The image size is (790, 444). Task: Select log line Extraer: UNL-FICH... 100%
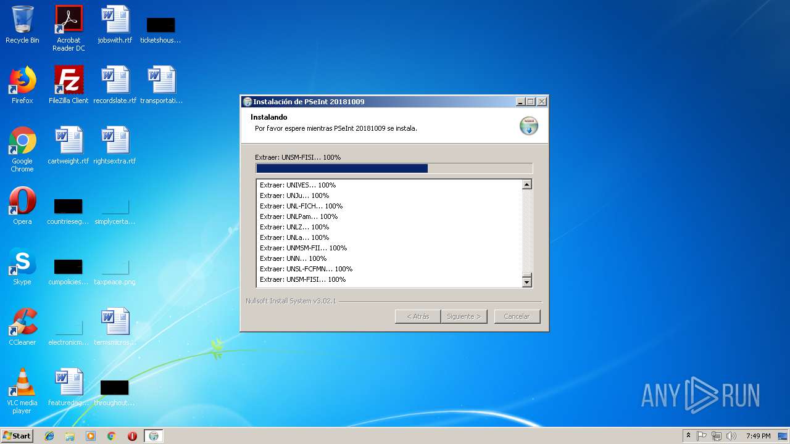(x=301, y=206)
